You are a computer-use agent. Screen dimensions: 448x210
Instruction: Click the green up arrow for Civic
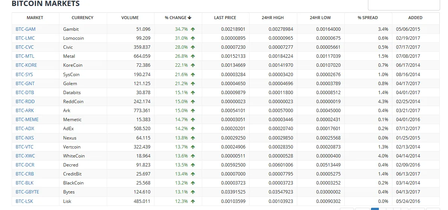193,47
